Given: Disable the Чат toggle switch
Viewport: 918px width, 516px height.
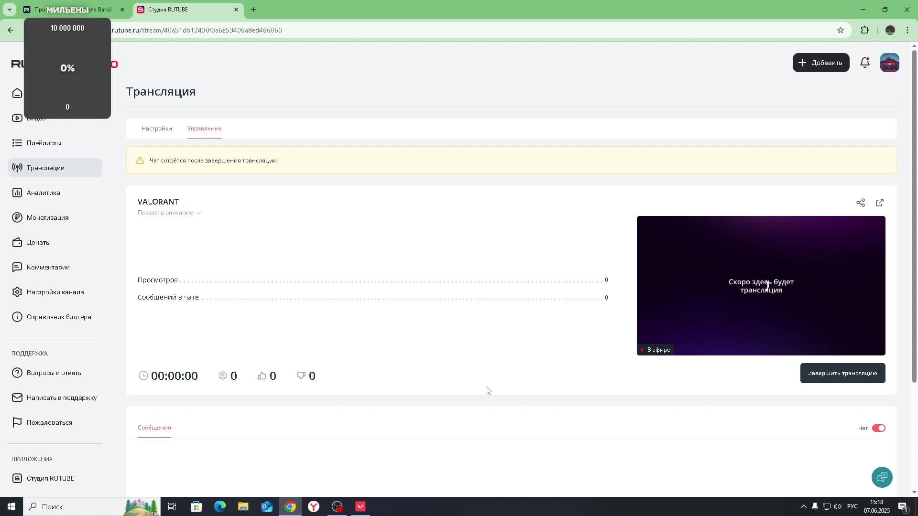Looking at the screenshot, I should coord(878,428).
